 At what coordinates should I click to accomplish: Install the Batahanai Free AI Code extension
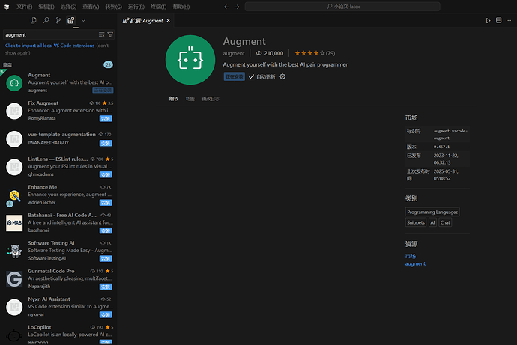106,230
